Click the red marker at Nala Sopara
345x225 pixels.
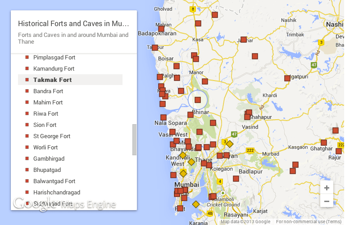(163, 117)
